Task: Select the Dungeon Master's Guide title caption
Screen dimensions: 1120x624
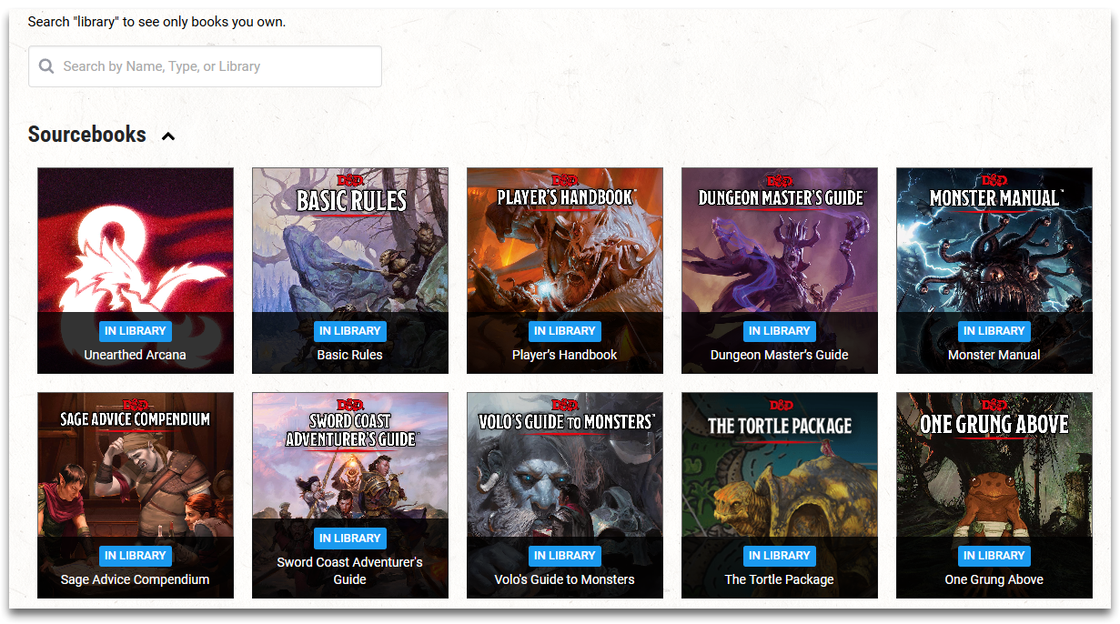Action: [780, 355]
